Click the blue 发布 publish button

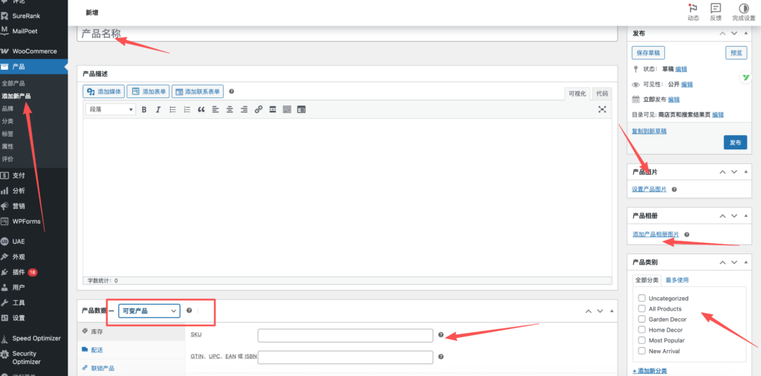[734, 143]
